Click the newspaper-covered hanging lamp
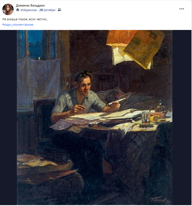This screenshot has width=192, height=206. (135, 49)
